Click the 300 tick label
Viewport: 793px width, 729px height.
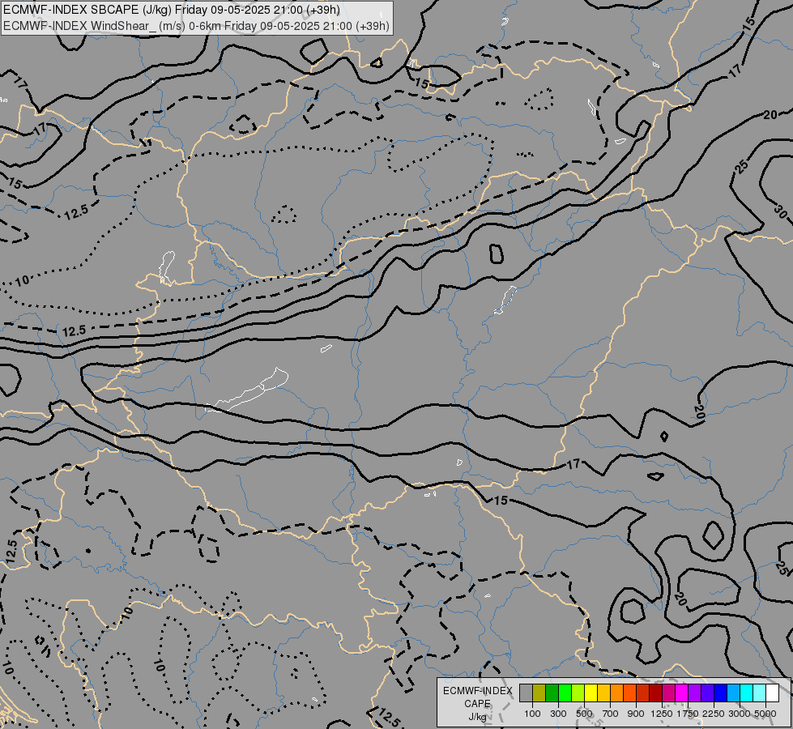click(x=558, y=714)
